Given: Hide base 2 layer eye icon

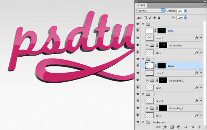Looking at the screenshot, I should (138, 73).
